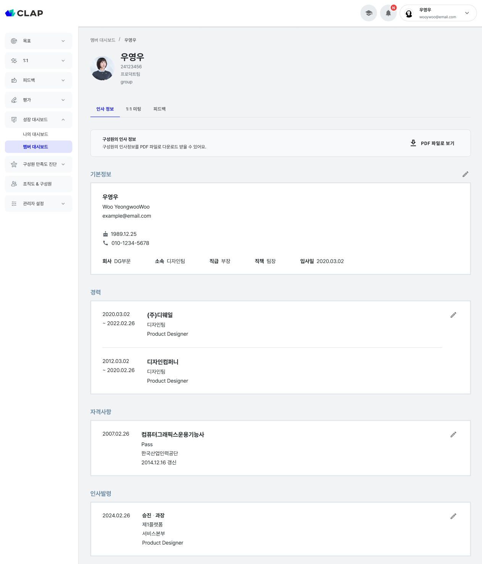Navigate via the 멤버 대시보드 breadcrumb link

(x=102, y=40)
